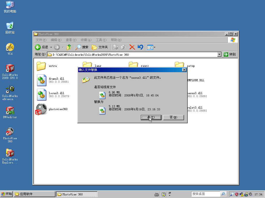Click the 转到 Go button

point(230,54)
